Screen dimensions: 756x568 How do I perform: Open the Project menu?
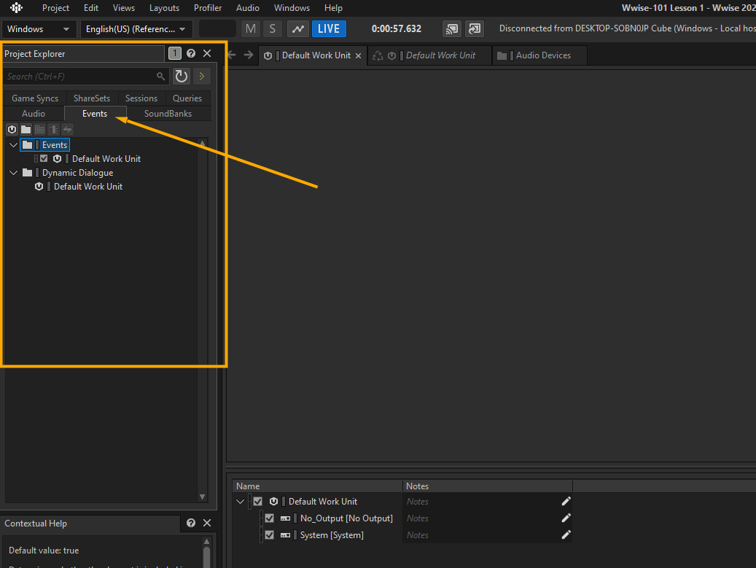[x=55, y=8]
